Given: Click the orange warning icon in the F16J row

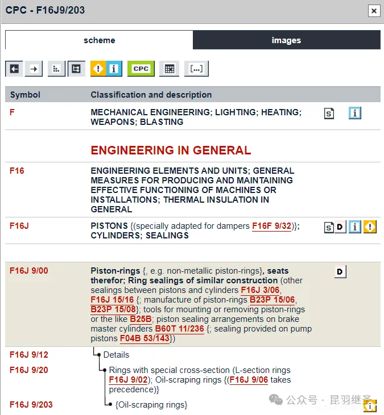Looking at the screenshot, I should [370, 227].
